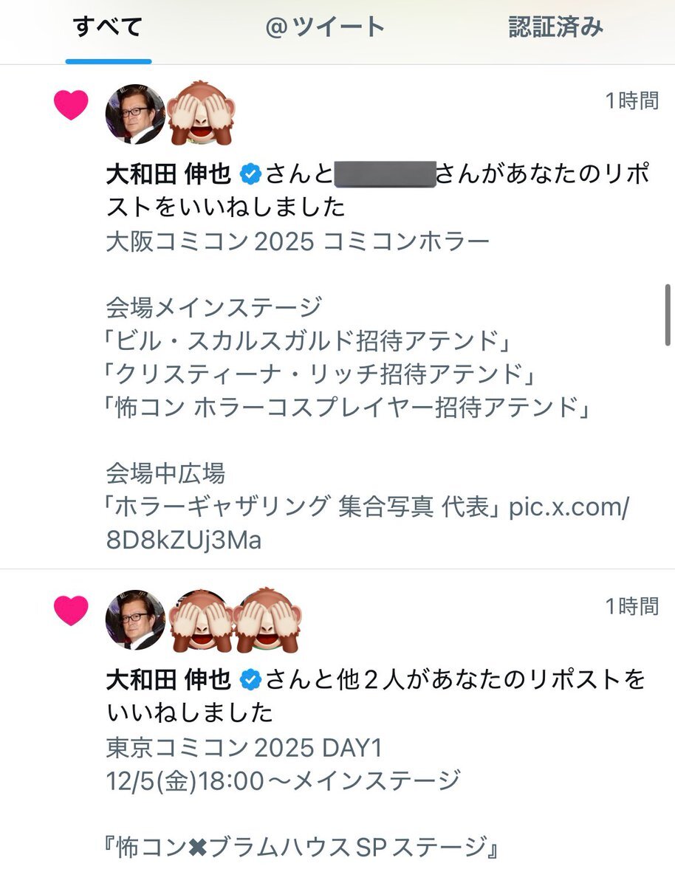Tap monkey avatar in 大阪コミコン notification

(197, 114)
